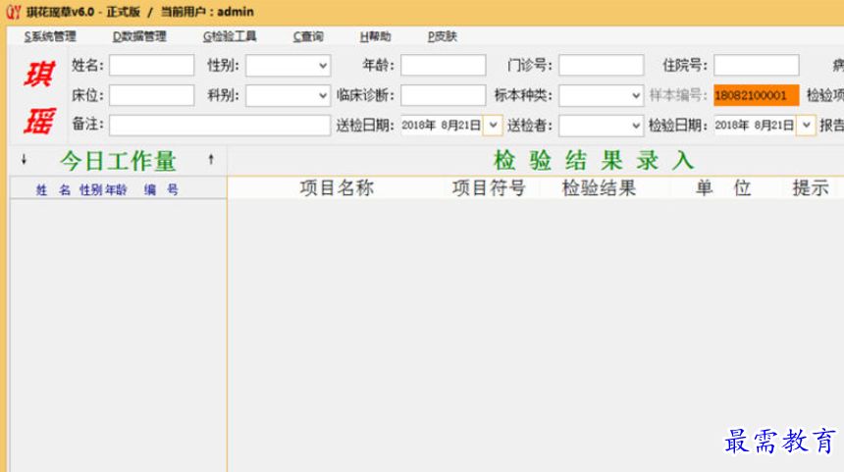Screen dimensions: 844x472
Task: Click the 住院号 input field
Action: point(757,66)
